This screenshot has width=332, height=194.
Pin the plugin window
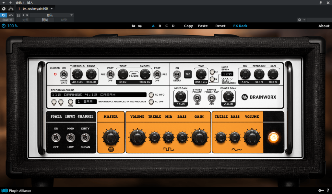[x=321, y=3]
